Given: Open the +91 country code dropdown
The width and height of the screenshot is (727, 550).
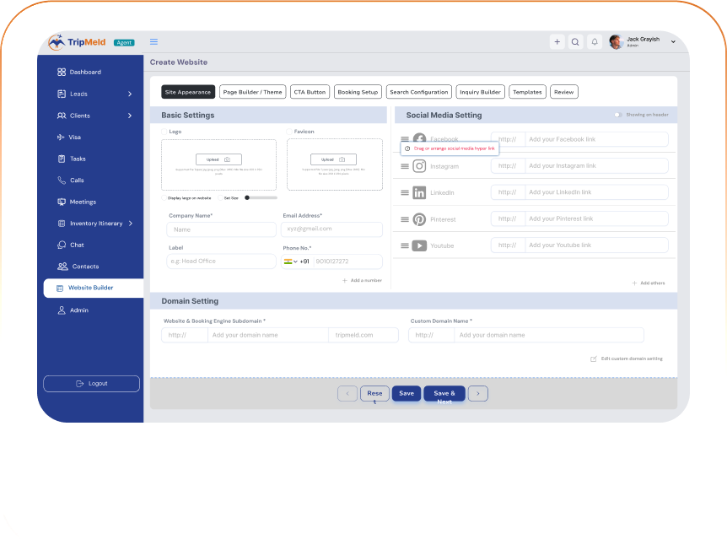Looking at the screenshot, I should (294, 262).
